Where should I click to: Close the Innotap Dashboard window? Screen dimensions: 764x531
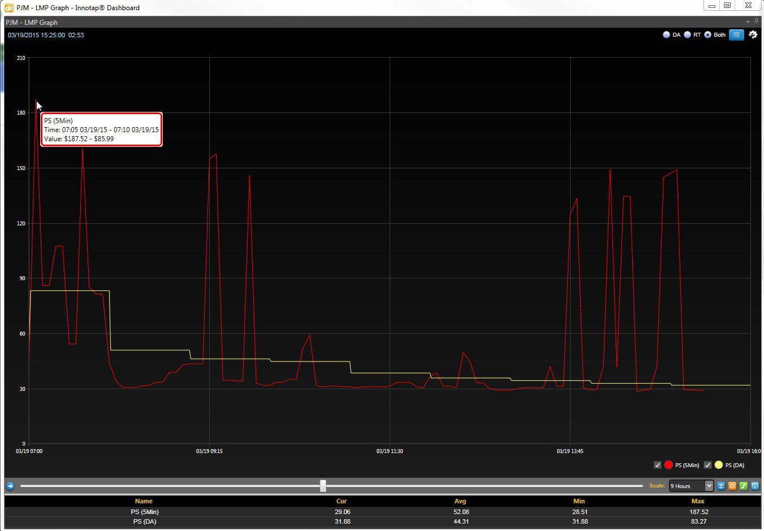[x=748, y=6]
